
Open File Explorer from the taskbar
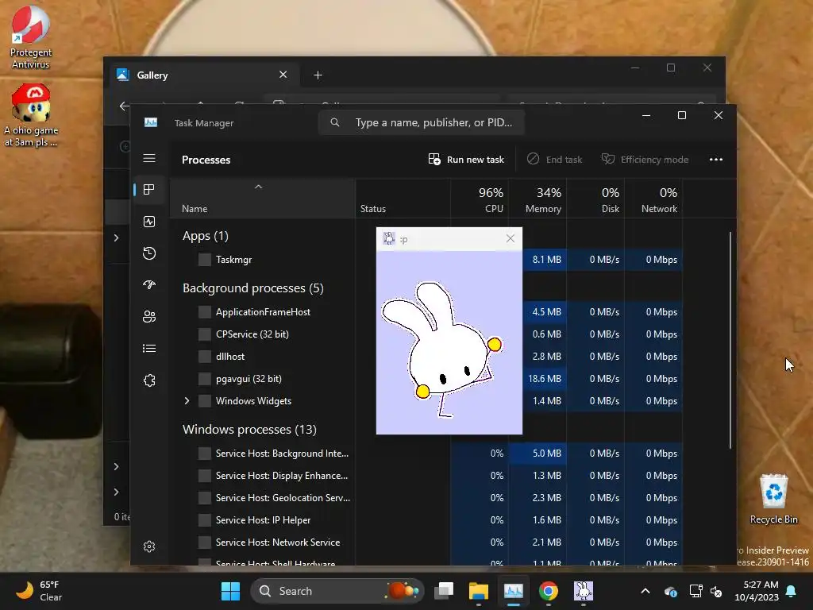point(479,591)
